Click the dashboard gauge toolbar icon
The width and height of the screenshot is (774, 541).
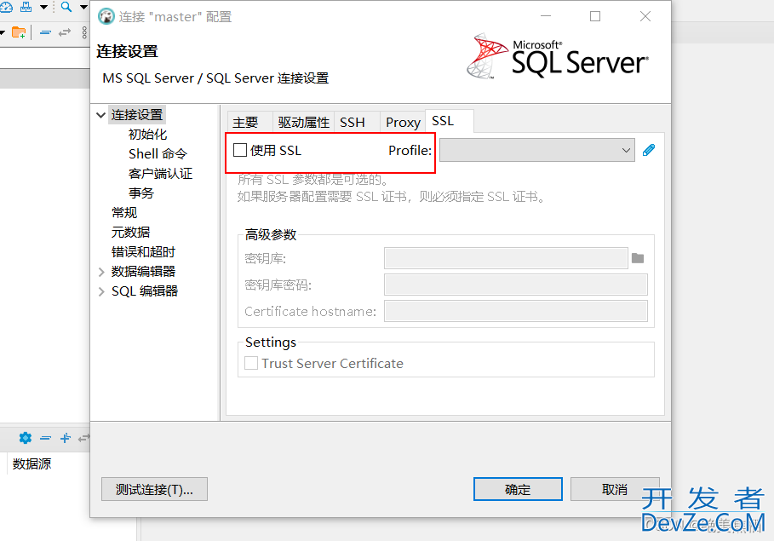point(6,7)
